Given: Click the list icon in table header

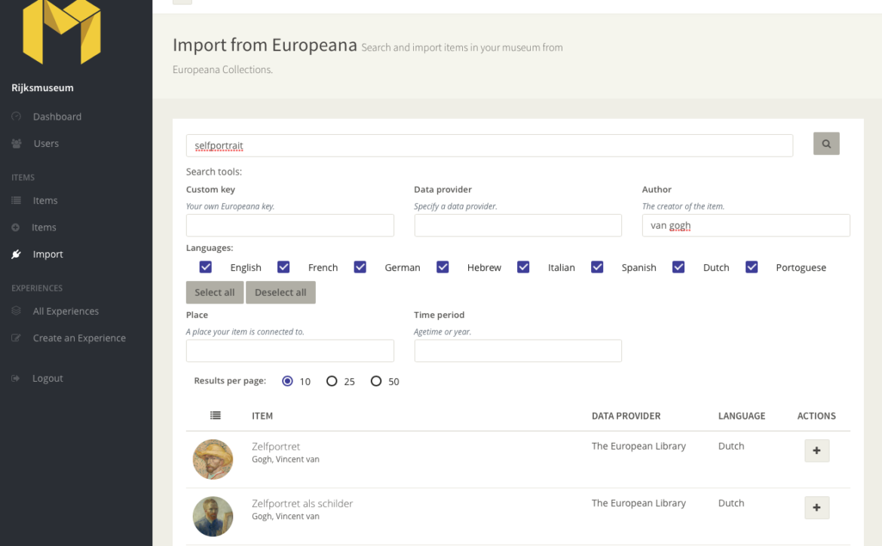Looking at the screenshot, I should click(216, 416).
